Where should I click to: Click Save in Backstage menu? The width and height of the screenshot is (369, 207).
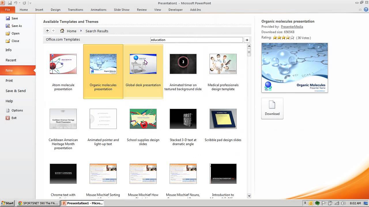coord(12,18)
